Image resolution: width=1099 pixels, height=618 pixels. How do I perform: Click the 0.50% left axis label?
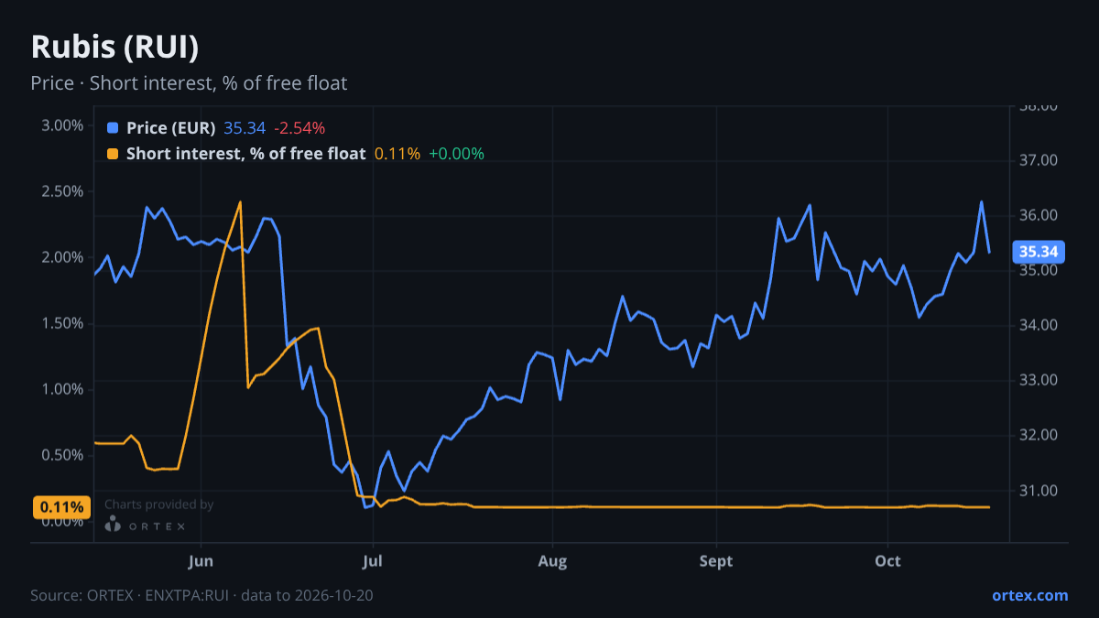(x=62, y=455)
